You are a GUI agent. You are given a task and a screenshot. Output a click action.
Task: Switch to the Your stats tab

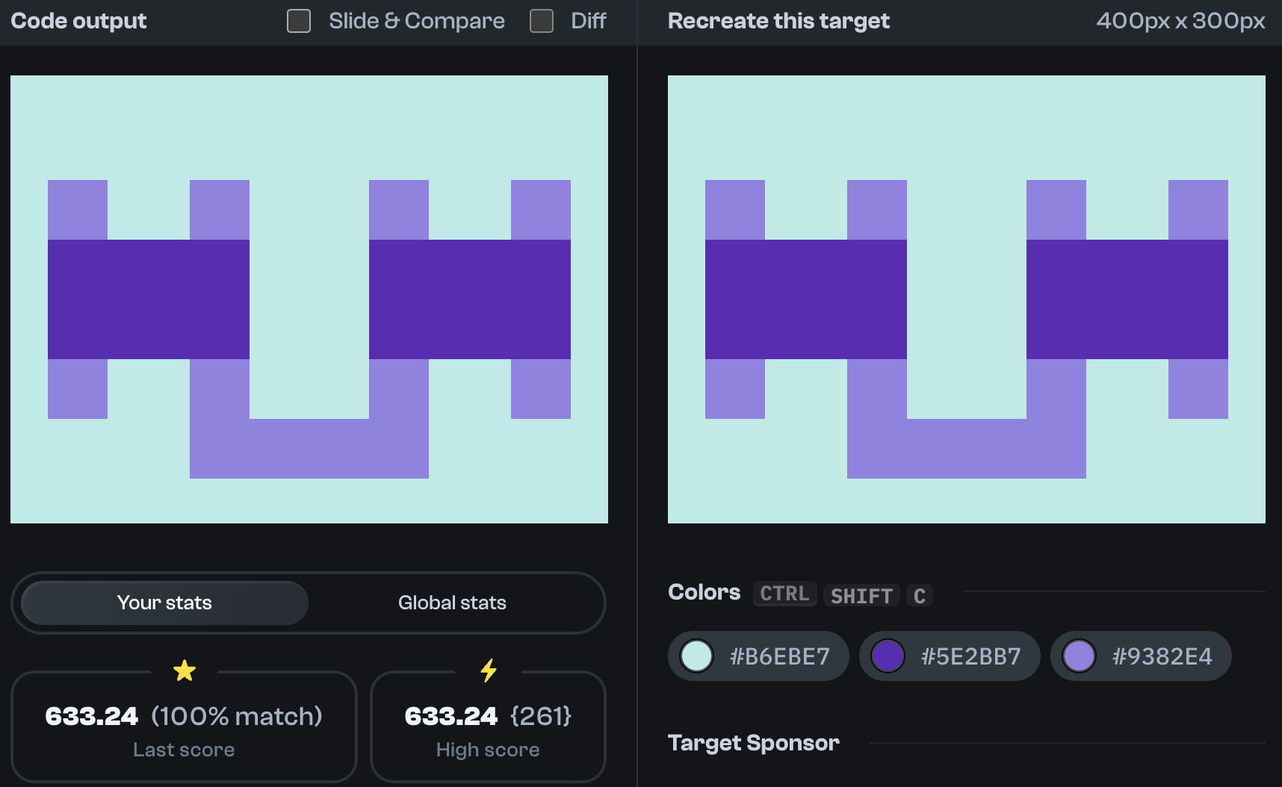coord(164,603)
